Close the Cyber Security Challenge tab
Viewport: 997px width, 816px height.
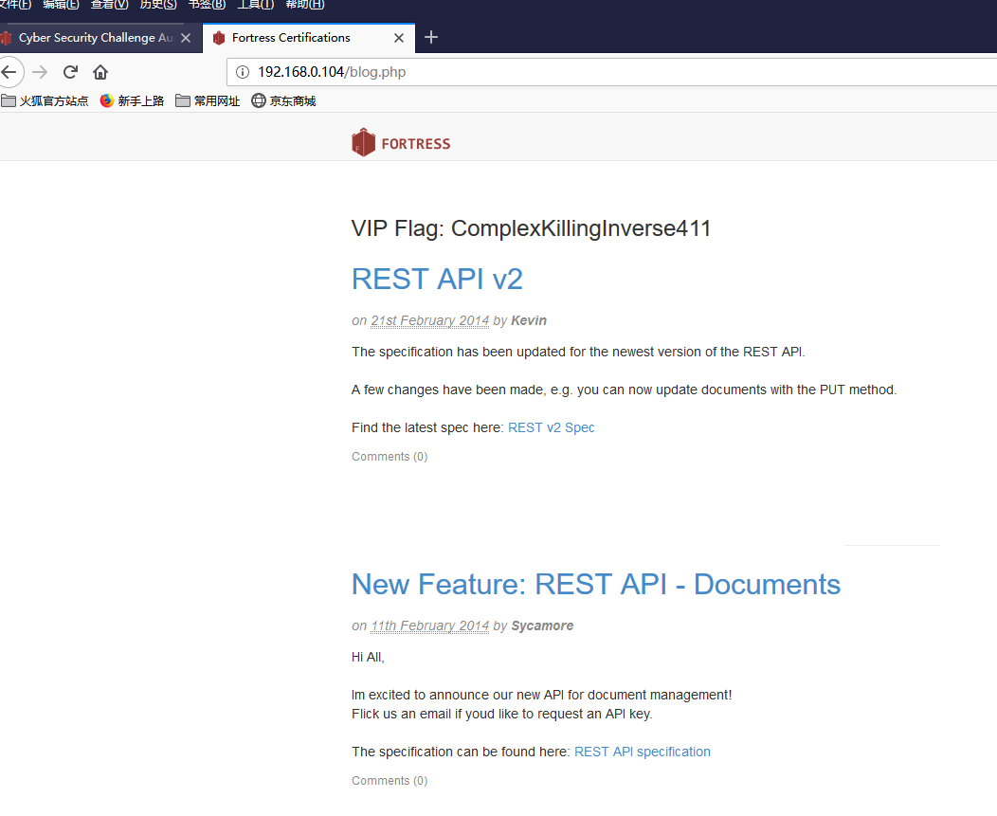186,38
